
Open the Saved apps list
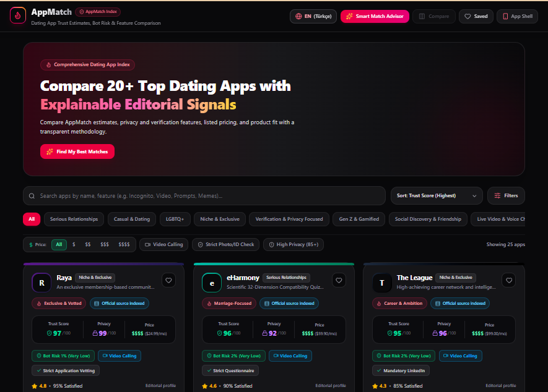[x=476, y=16]
